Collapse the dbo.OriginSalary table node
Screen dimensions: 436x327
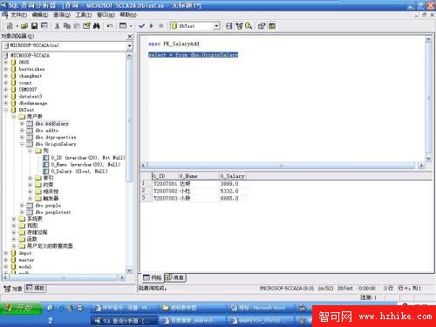click(22, 144)
